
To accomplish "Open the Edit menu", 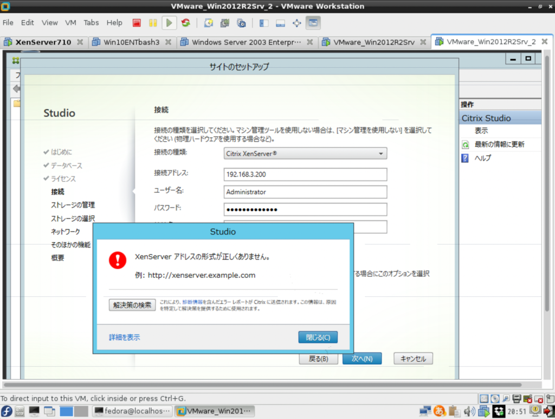I will [27, 23].
